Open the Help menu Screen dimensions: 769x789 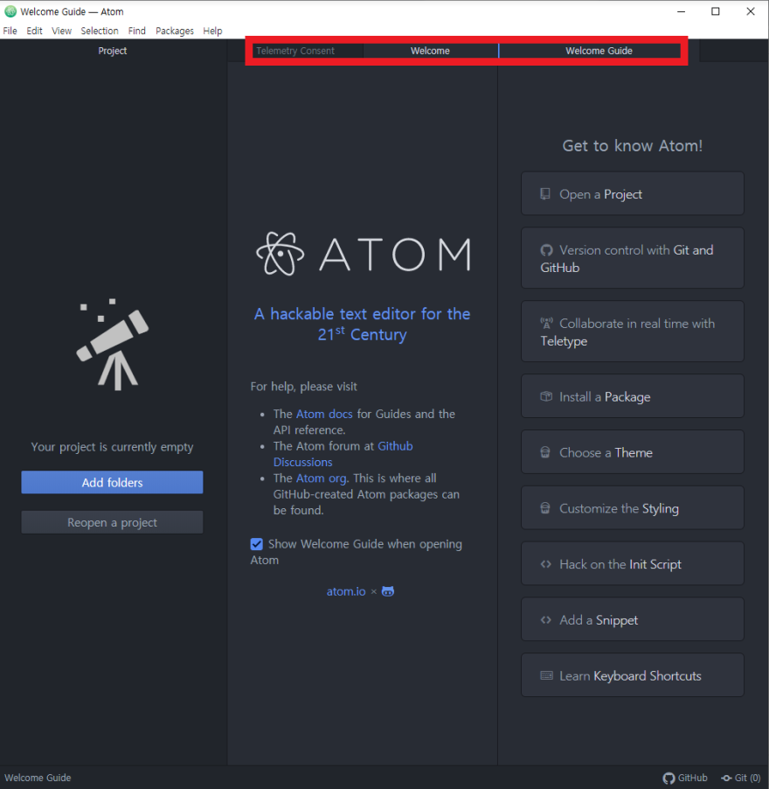(212, 31)
